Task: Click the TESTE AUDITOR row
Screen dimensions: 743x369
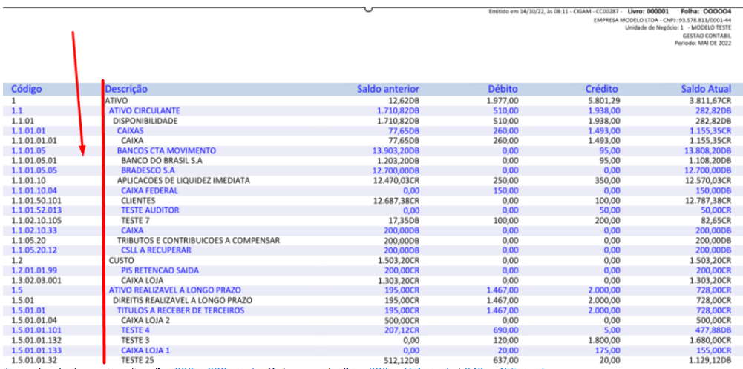Action: pos(371,210)
